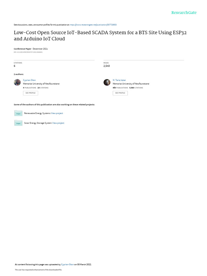Click See Profile button under Cyprian Oton
The image size is (207, 276).
pos(30,93)
